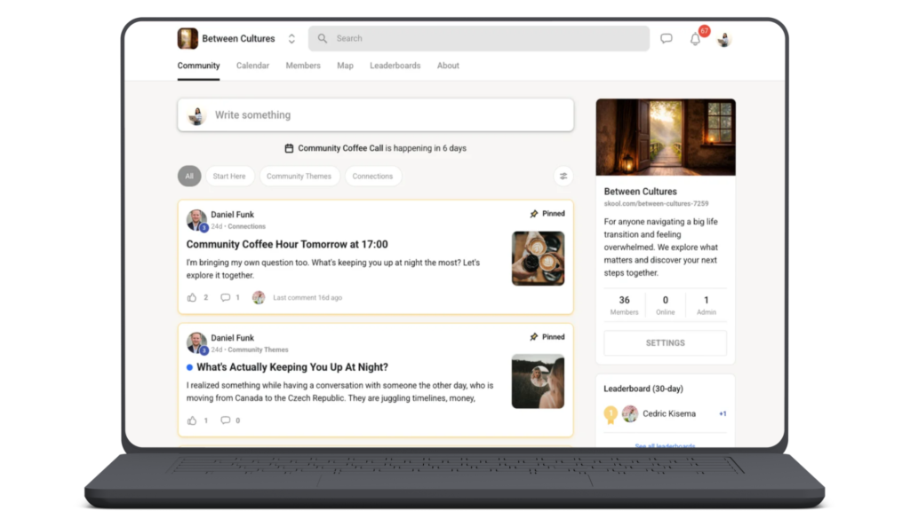910x511 pixels.
Task: Open the SETTINGS button
Action: [665, 343]
